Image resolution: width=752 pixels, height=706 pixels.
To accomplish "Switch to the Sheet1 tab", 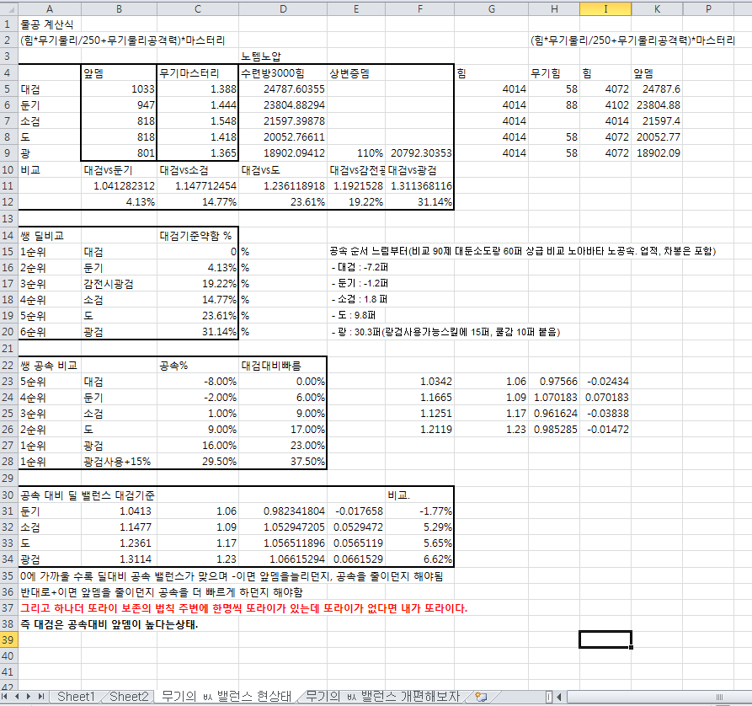I will tap(76, 697).
